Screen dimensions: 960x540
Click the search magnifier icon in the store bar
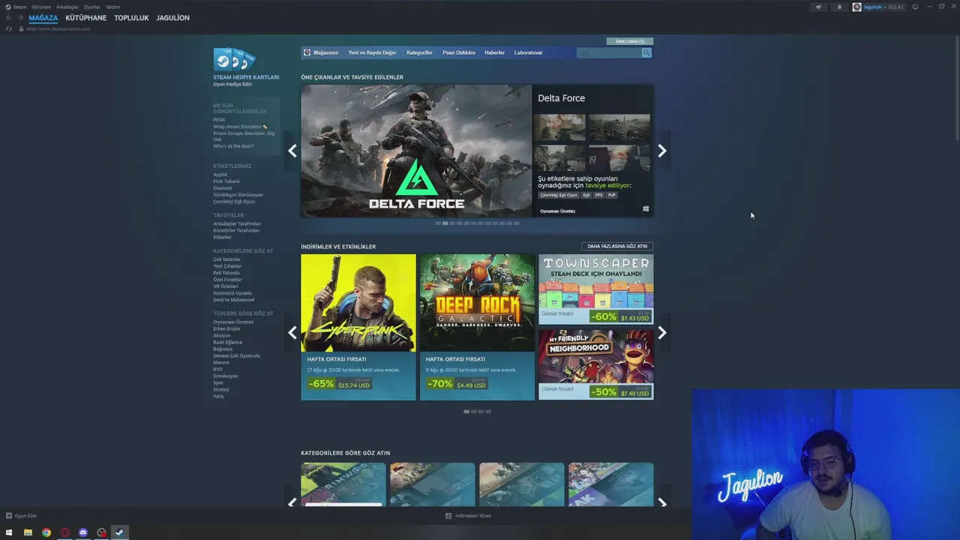coord(646,52)
